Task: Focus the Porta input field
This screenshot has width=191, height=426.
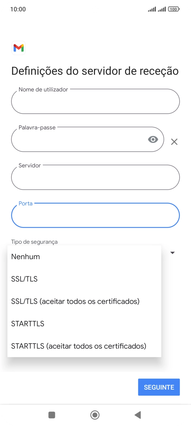Action: 95,215
